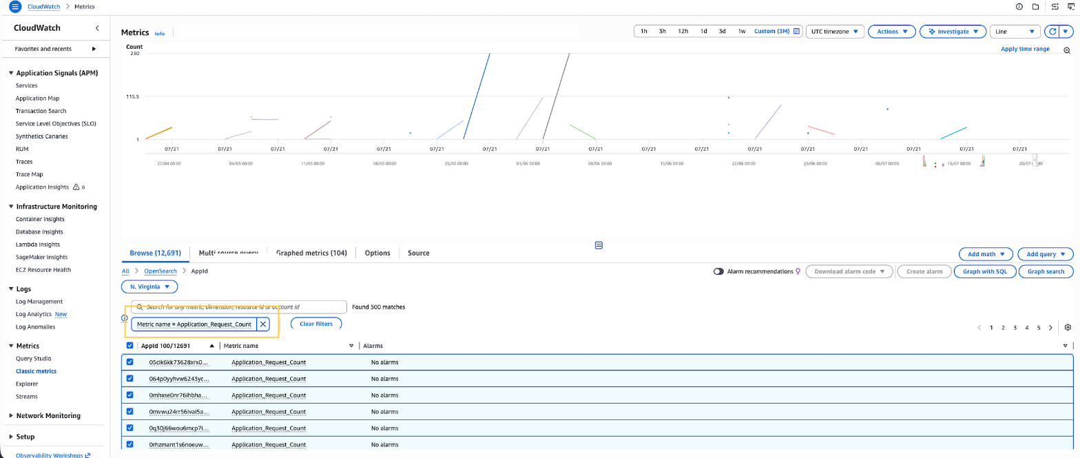Open the folder icon in top bar

(1036, 6)
